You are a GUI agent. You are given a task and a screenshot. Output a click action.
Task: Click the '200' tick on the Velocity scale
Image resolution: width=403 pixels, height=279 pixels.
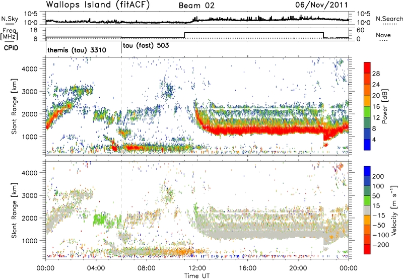click(378, 176)
